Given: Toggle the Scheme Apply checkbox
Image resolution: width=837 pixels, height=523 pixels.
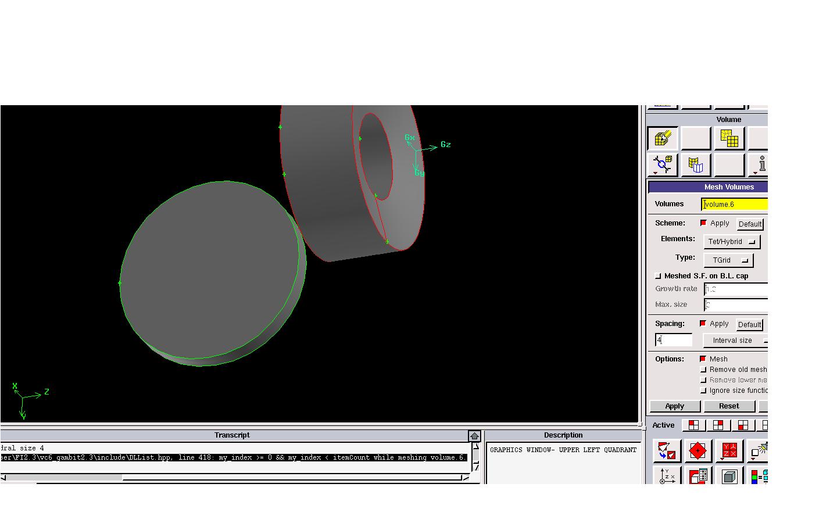Looking at the screenshot, I should (x=703, y=223).
